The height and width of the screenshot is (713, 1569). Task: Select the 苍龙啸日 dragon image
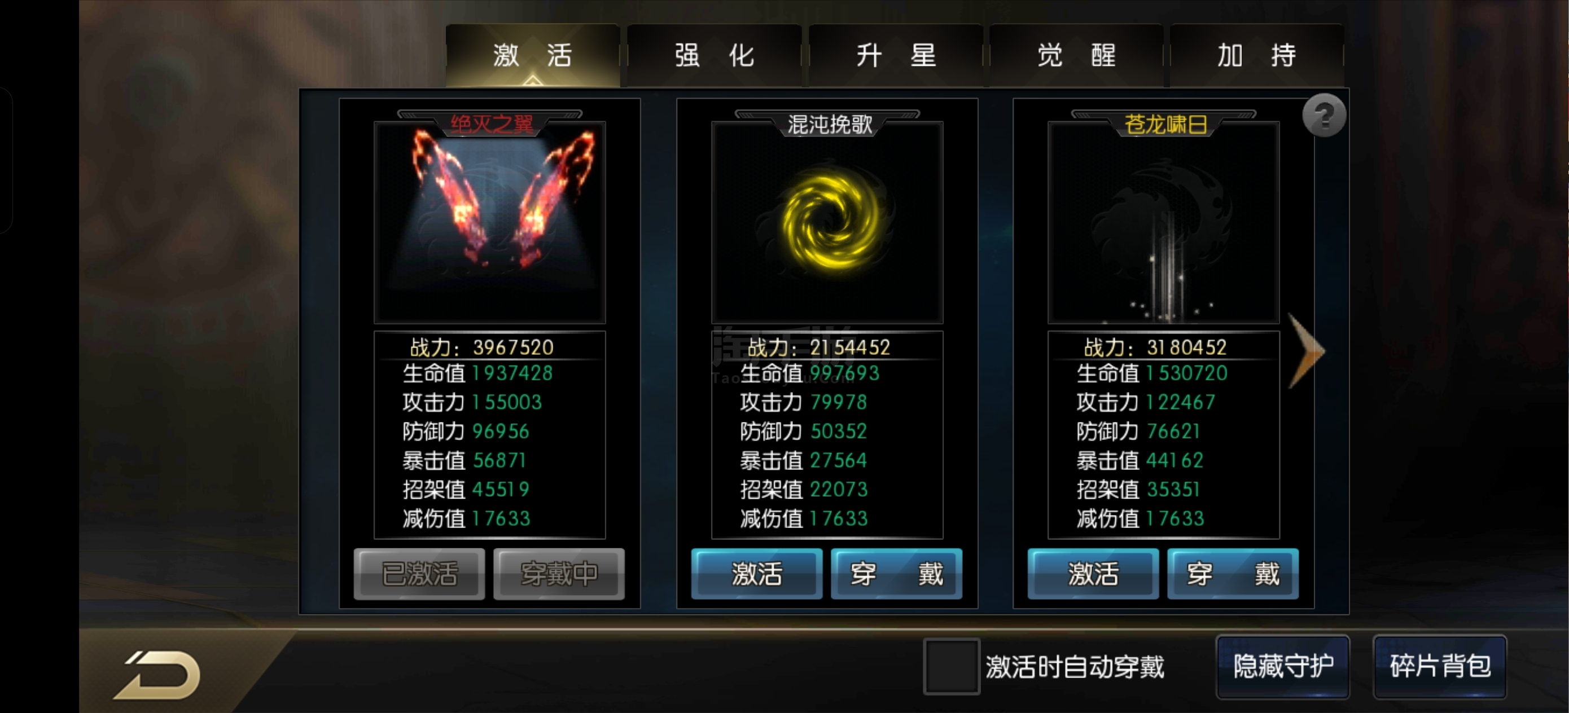[x=1163, y=223]
